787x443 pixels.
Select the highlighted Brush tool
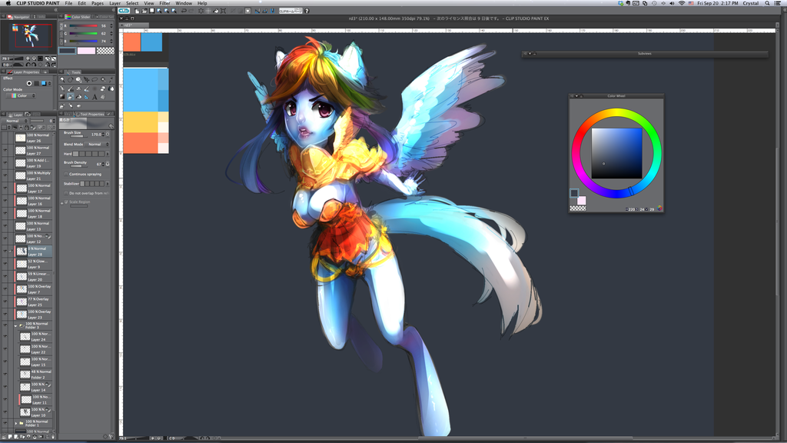click(x=70, y=97)
